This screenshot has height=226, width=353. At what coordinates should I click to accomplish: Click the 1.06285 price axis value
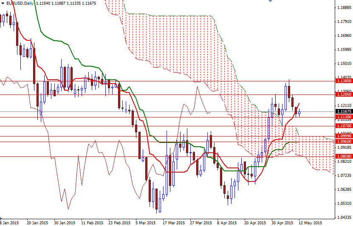[344, 190]
